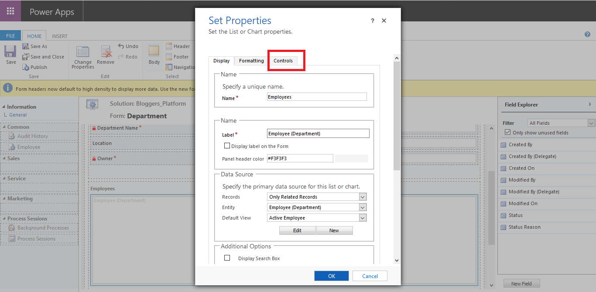Image resolution: width=596 pixels, height=292 pixels.
Task: Check Display Search Box
Action: point(227,258)
